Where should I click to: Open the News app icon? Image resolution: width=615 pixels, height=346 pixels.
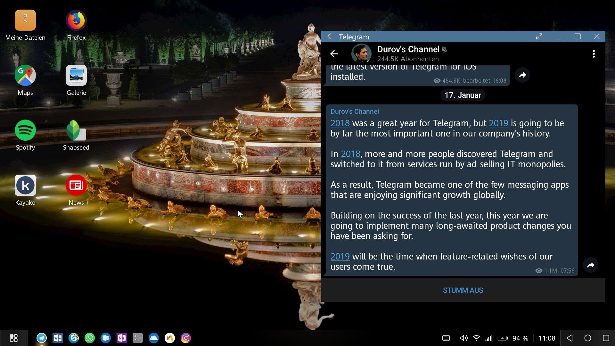(x=76, y=185)
